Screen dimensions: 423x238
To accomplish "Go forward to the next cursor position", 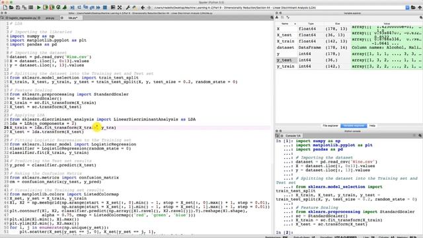I will pos(149,7).
